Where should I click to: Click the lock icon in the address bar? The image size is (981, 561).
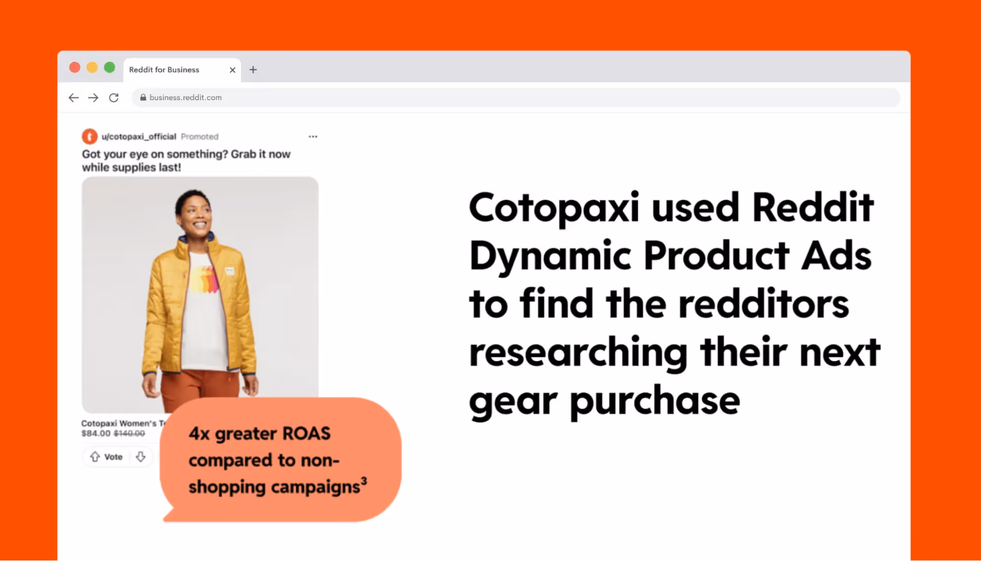143,97
